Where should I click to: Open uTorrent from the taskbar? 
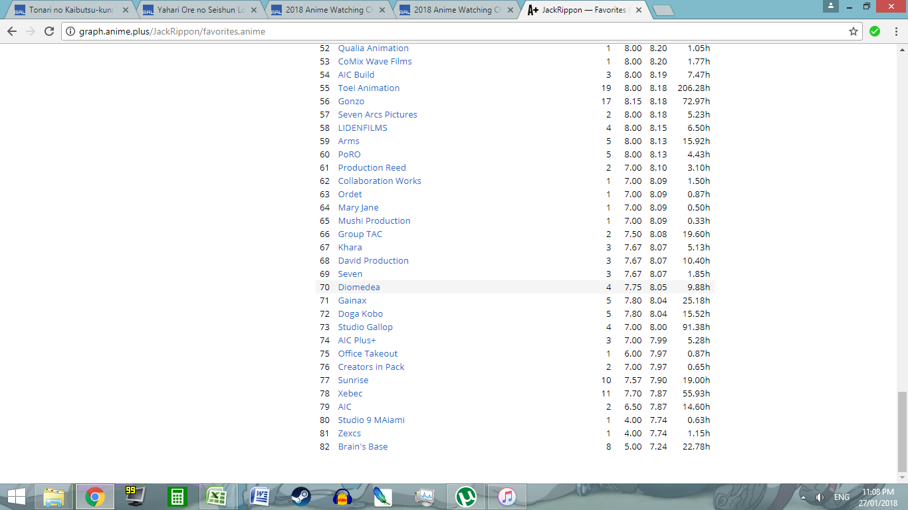pyautogui.click(x=466, y=497)
